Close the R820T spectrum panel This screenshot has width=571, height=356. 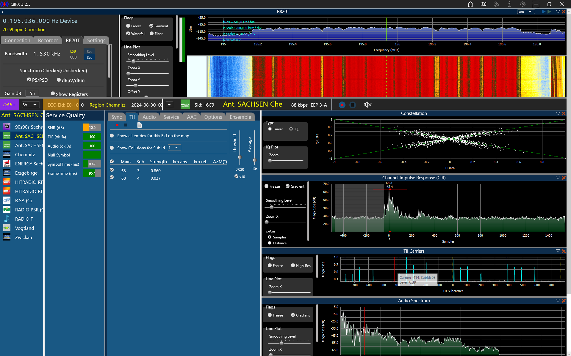(564, 12)
